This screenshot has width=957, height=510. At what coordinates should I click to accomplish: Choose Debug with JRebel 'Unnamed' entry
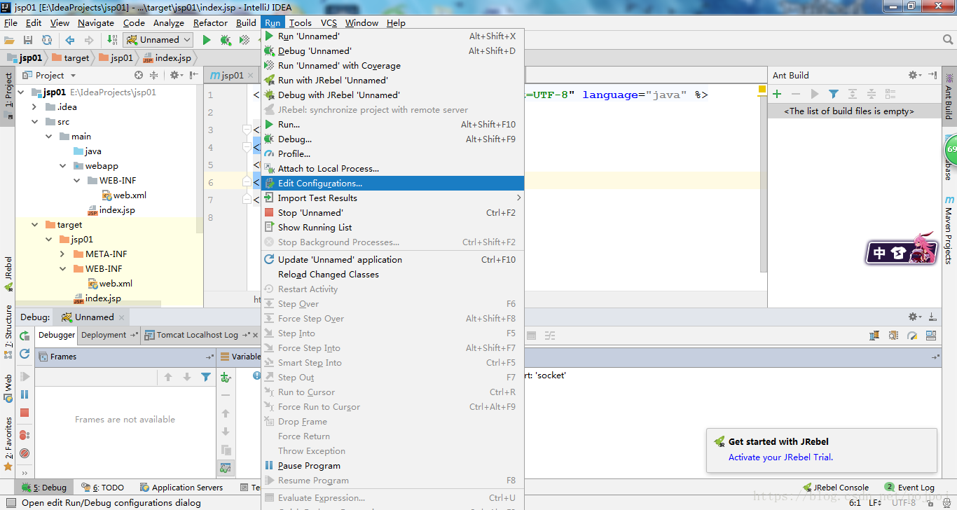coord(392,95)
